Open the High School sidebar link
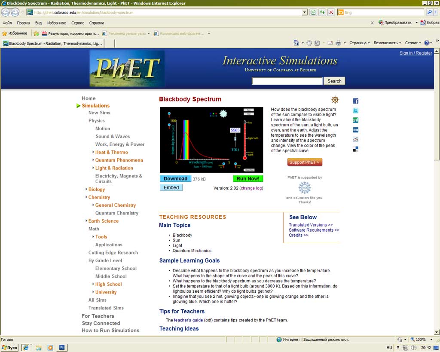The height and width of the screenshot is (352, 440). coord(108,284)
